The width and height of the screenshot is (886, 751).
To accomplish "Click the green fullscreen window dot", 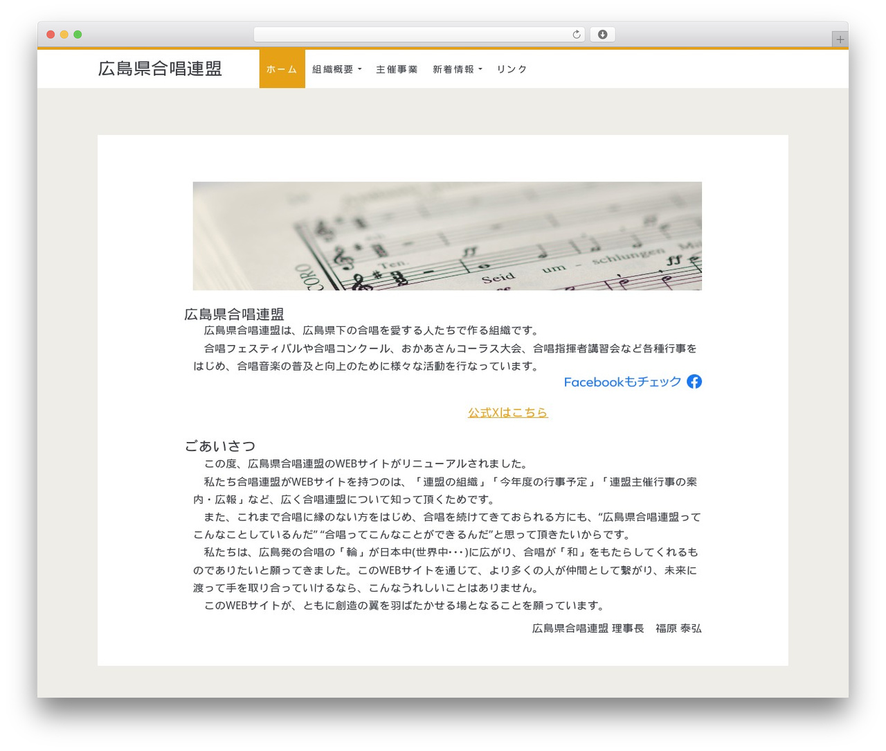I will pyautogui.click(x=78, y=35).
